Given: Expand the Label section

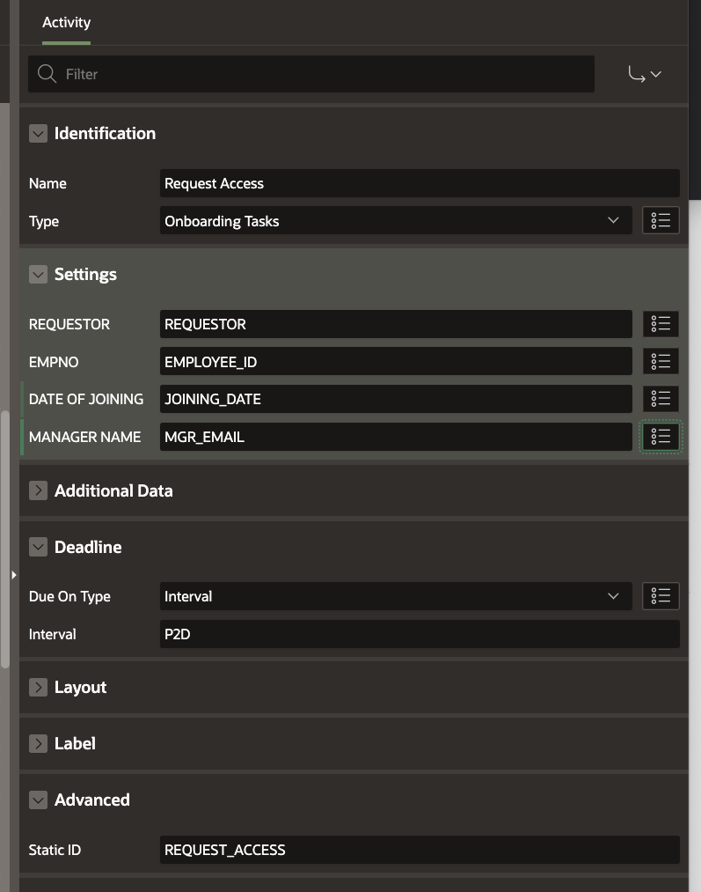Looking at the screenshot, I should coord(38,743).
